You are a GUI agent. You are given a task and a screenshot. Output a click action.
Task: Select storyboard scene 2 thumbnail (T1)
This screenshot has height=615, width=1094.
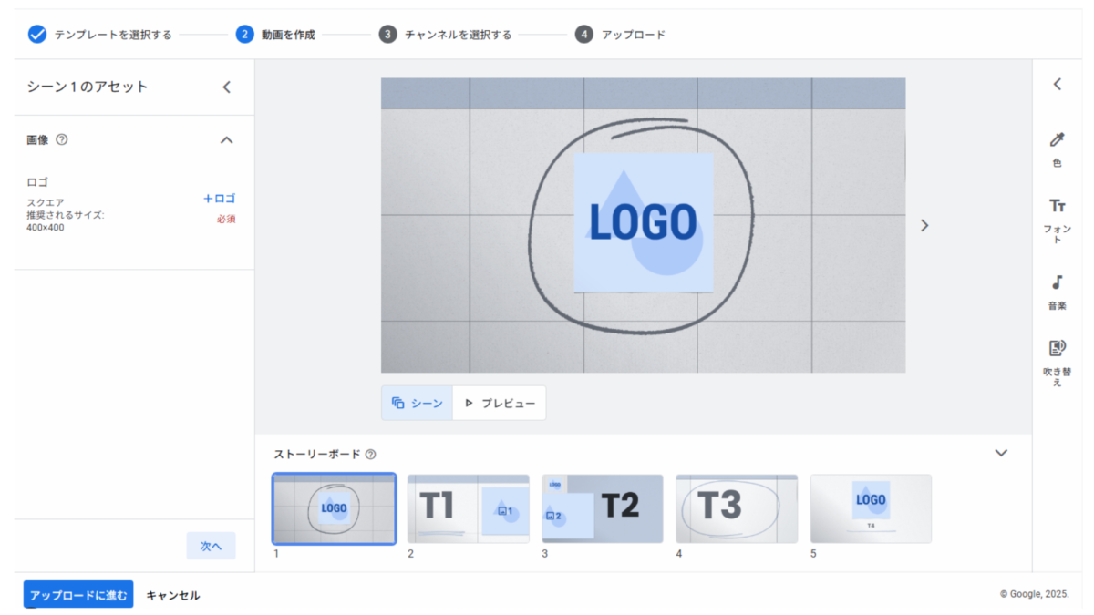[468, 508]
